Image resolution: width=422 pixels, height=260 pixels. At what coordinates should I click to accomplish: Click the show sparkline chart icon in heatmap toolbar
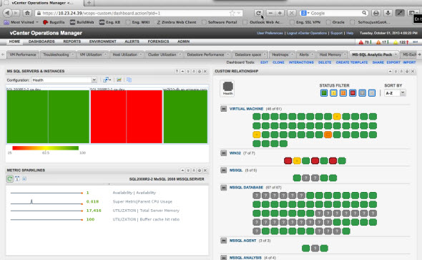[x=119, y=80]
